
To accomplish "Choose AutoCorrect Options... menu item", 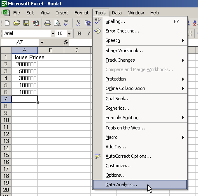I will pos(140,156).
